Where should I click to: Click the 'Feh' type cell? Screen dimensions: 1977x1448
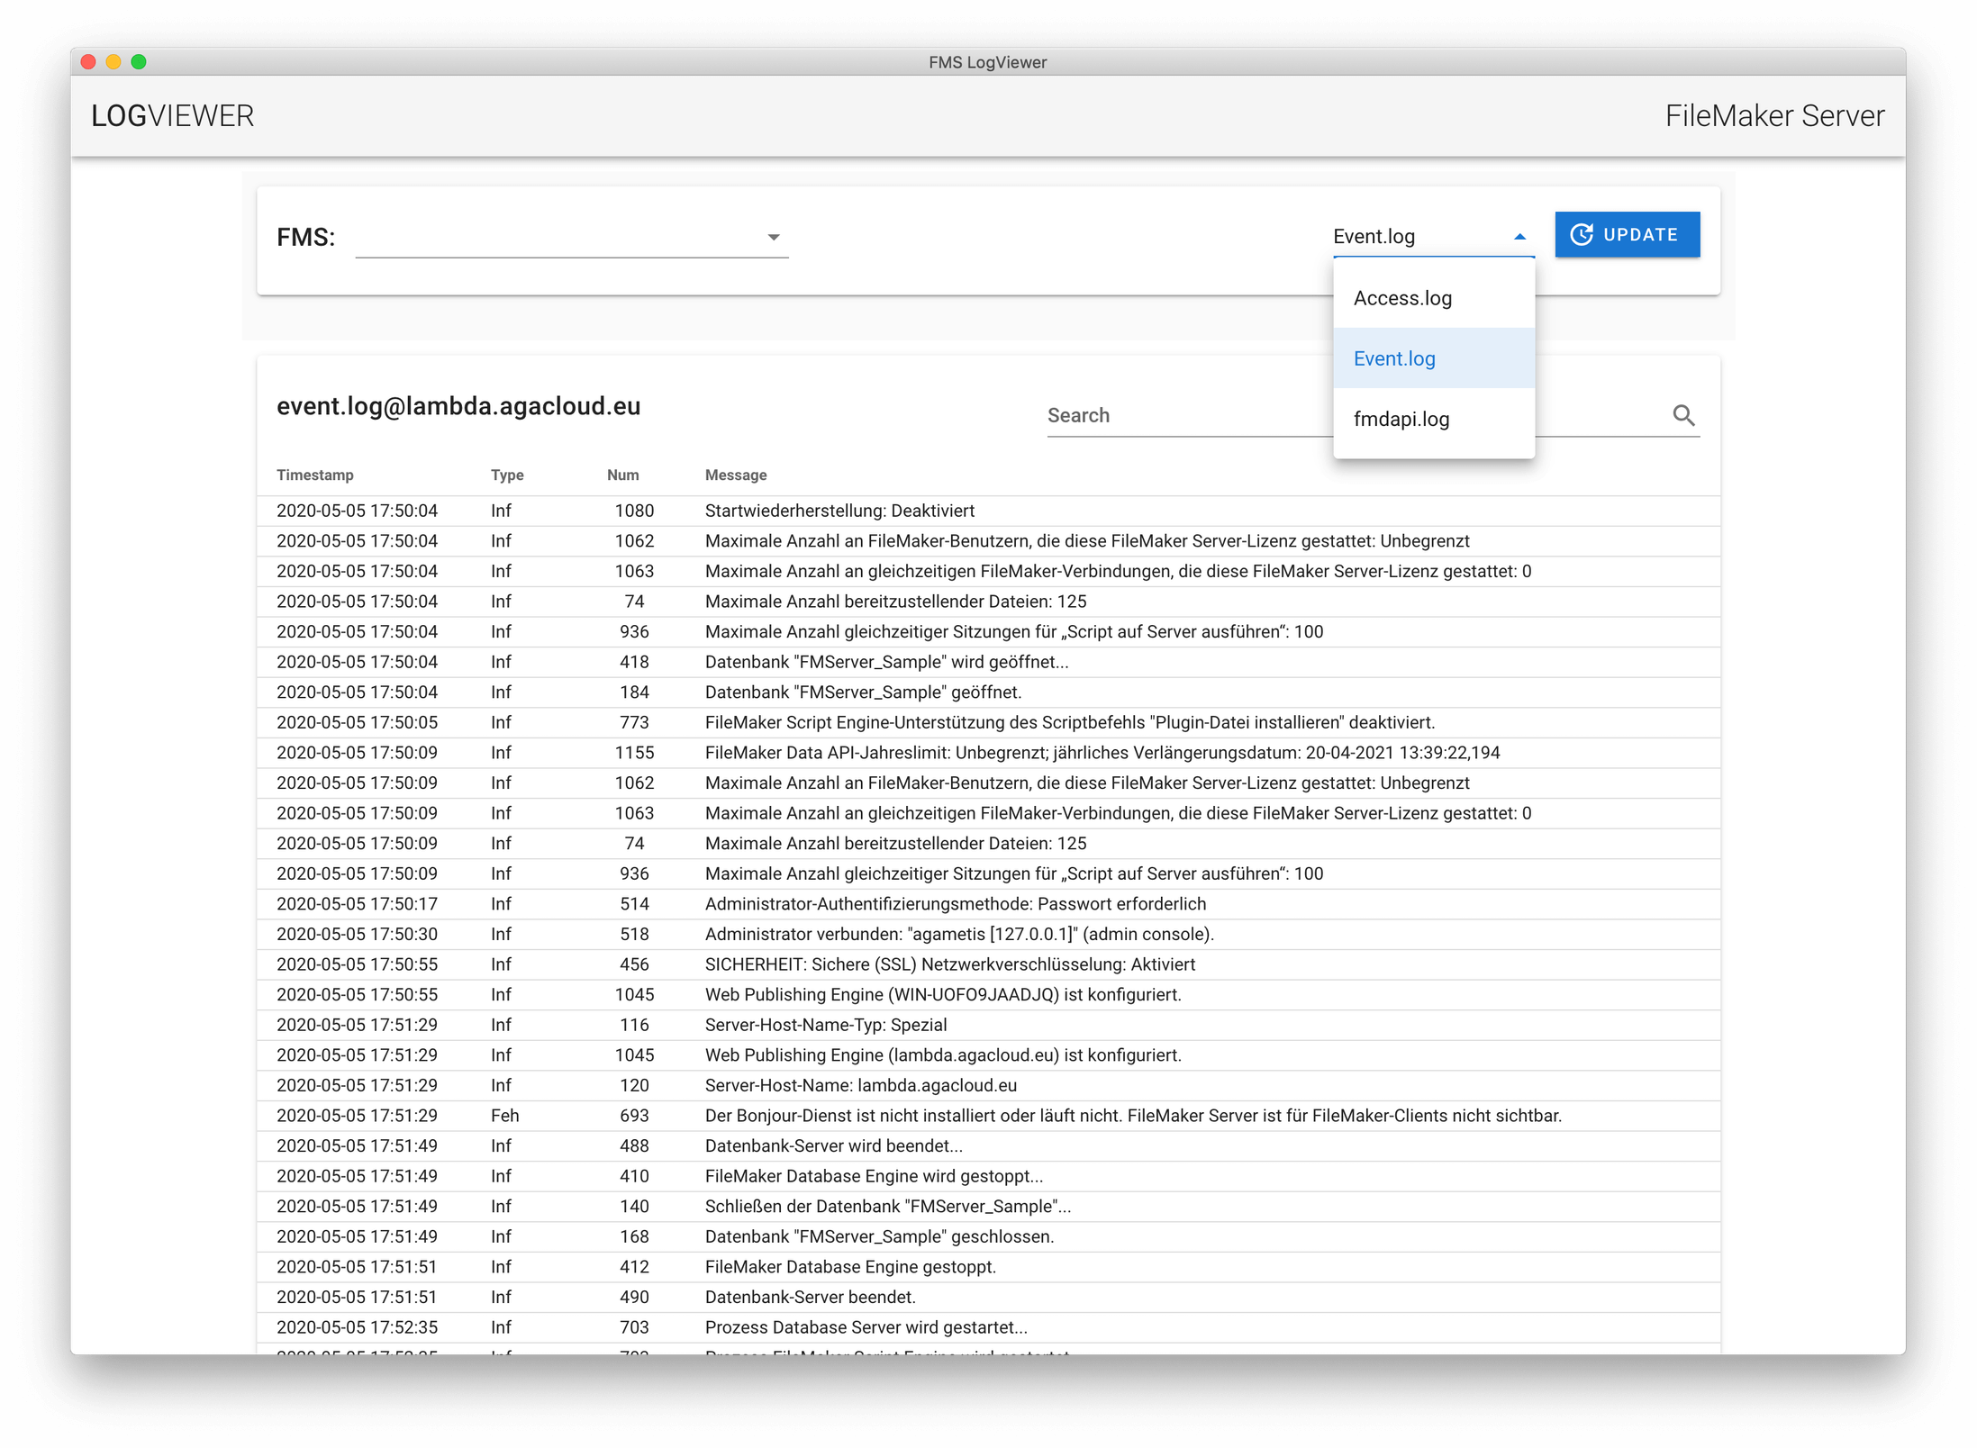click(x=504, y=1116)
